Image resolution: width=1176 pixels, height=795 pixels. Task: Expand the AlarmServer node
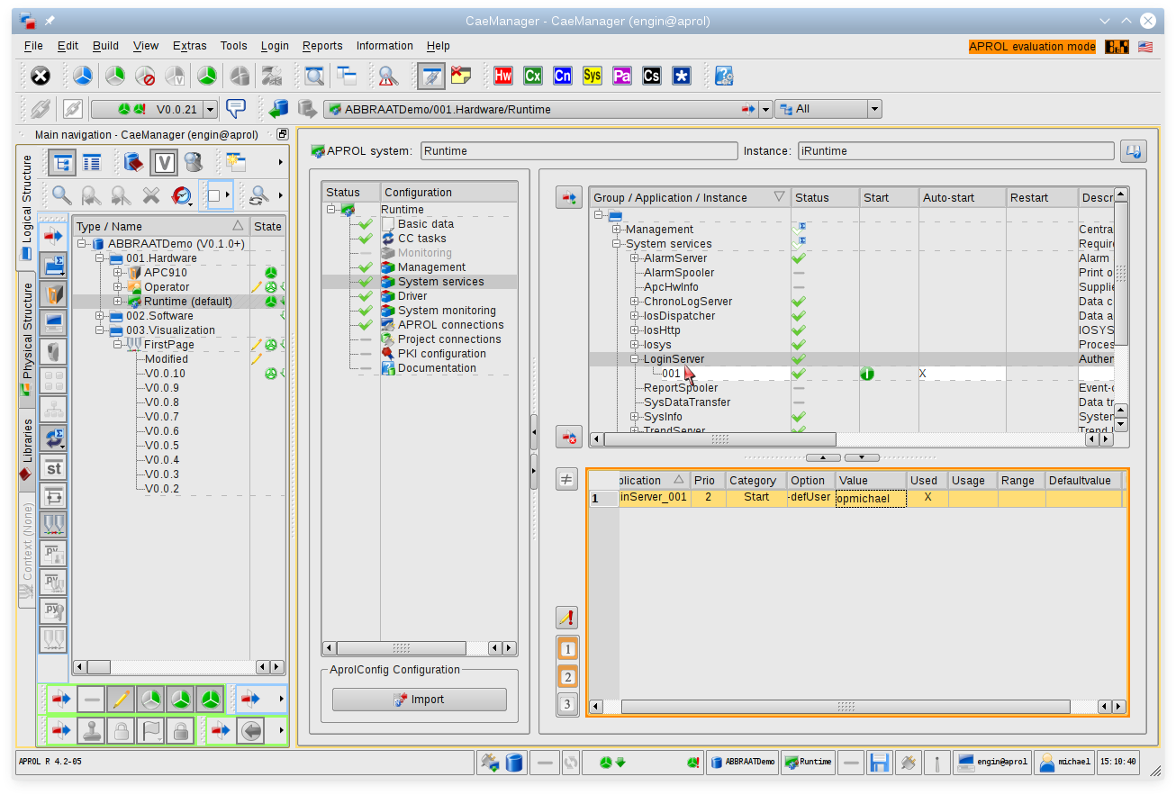tap(635, 258)
